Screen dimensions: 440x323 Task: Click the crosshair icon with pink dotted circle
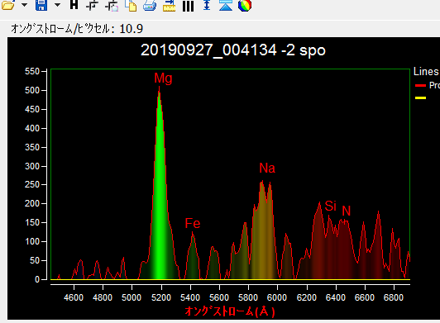coord(112,5)
